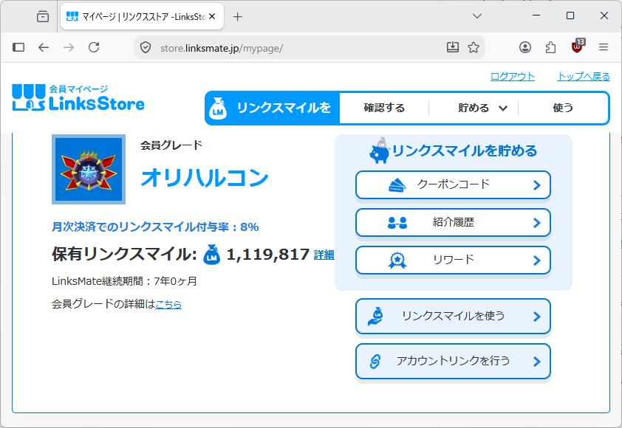Image resolution: width=622 pixels, height=428 pixels.
Task: Click the 1,119,817 balance value
Action: (267, 254)
